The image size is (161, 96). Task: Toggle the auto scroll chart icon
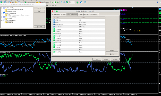[71, 2]
